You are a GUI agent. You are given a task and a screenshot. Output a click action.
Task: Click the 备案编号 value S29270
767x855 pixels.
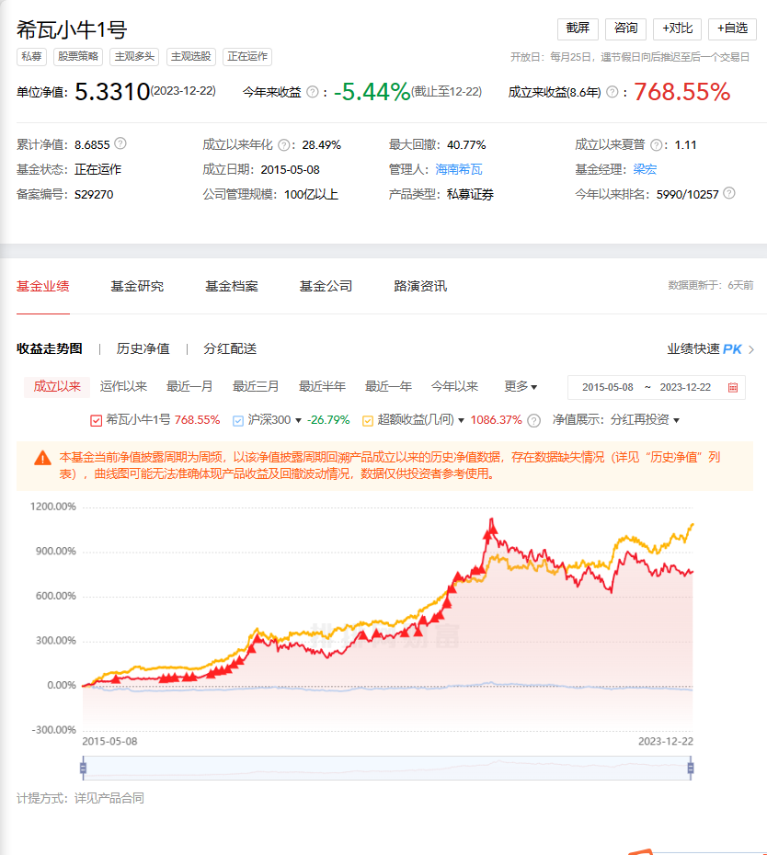point(94,194)
